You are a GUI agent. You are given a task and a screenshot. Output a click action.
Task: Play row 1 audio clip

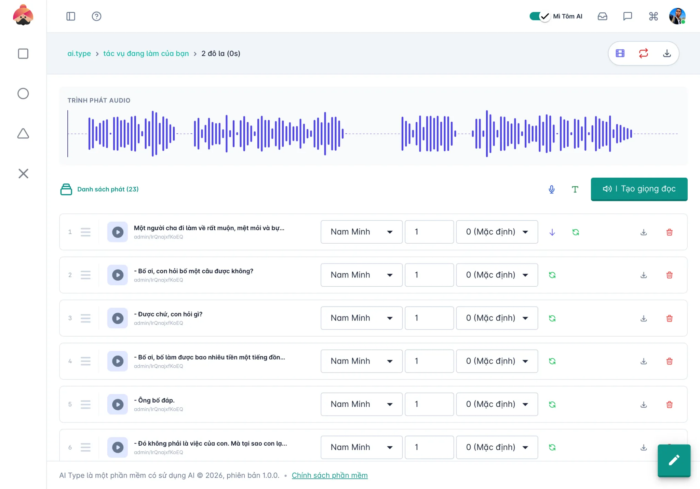[118, 232]
